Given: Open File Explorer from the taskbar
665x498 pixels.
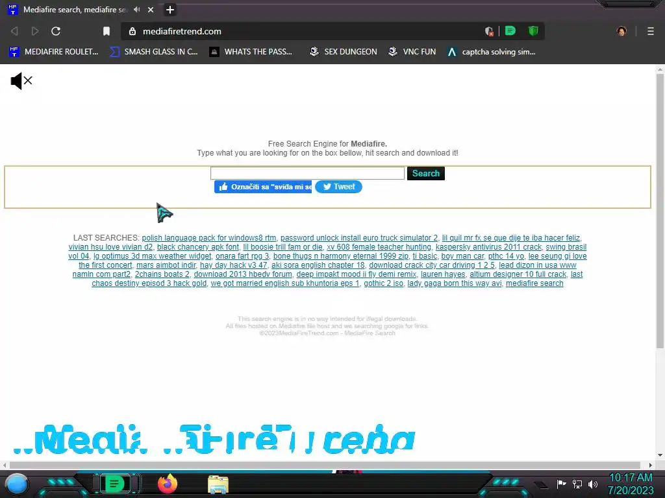Looking at the screenshot, I should 218,485.
